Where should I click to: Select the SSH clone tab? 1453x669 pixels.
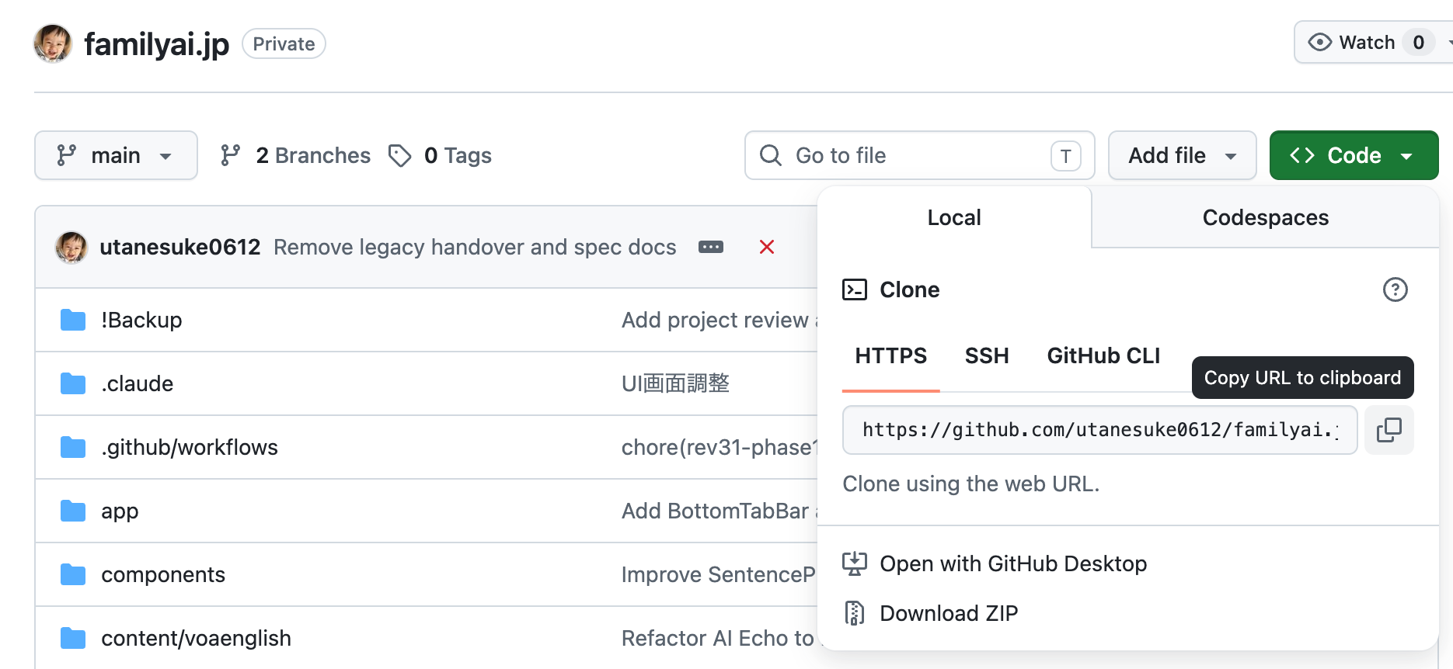tap(987, 356)
